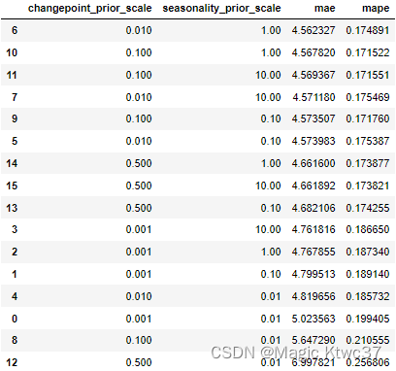Select row index 5

[x=15, y=141]
